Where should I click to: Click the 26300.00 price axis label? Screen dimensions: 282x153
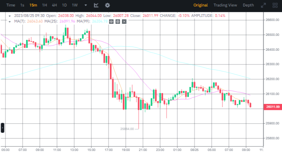pos(272,64)
